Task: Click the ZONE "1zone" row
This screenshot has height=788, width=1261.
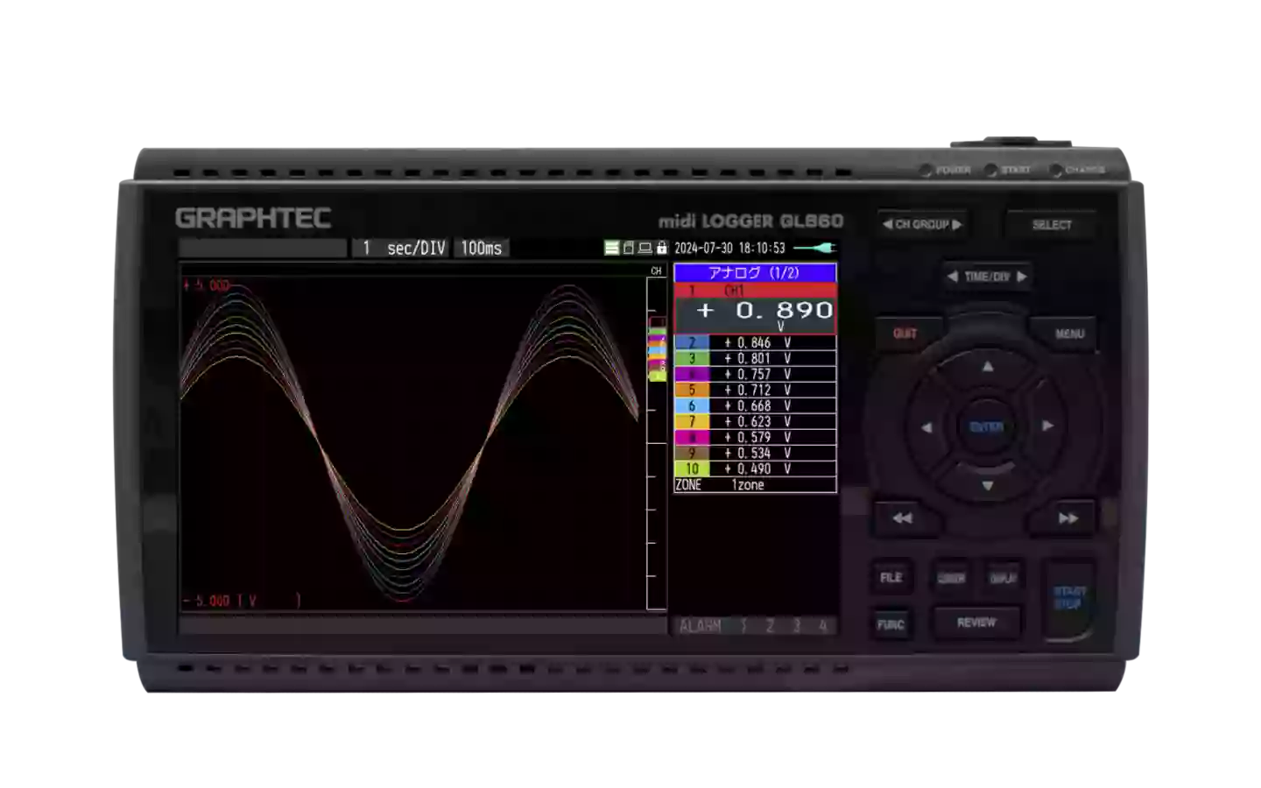Action: [x=755, y=485]
